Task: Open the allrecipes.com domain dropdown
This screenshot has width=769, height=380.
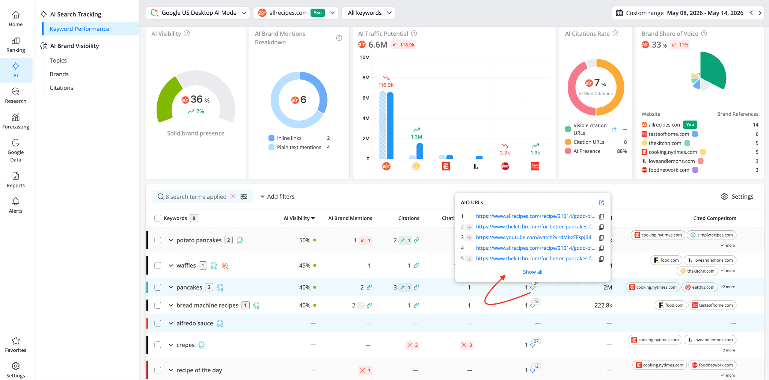Action: 296,13
